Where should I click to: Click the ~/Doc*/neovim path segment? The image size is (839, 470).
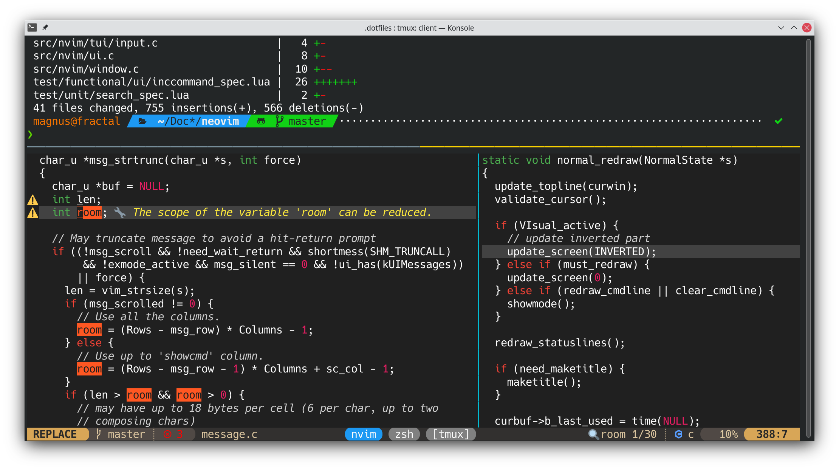click(x=198, y=121)
